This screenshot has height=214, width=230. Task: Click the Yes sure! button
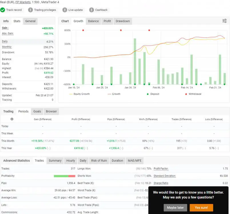click(201, 207)
